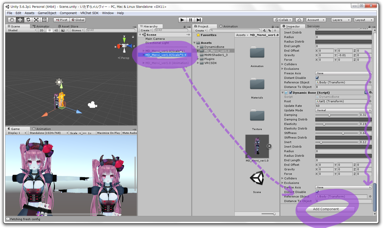This screenshot has width=383, height=228.
Task: Select the camera gizmo in scene view
Action: [92, 105]
